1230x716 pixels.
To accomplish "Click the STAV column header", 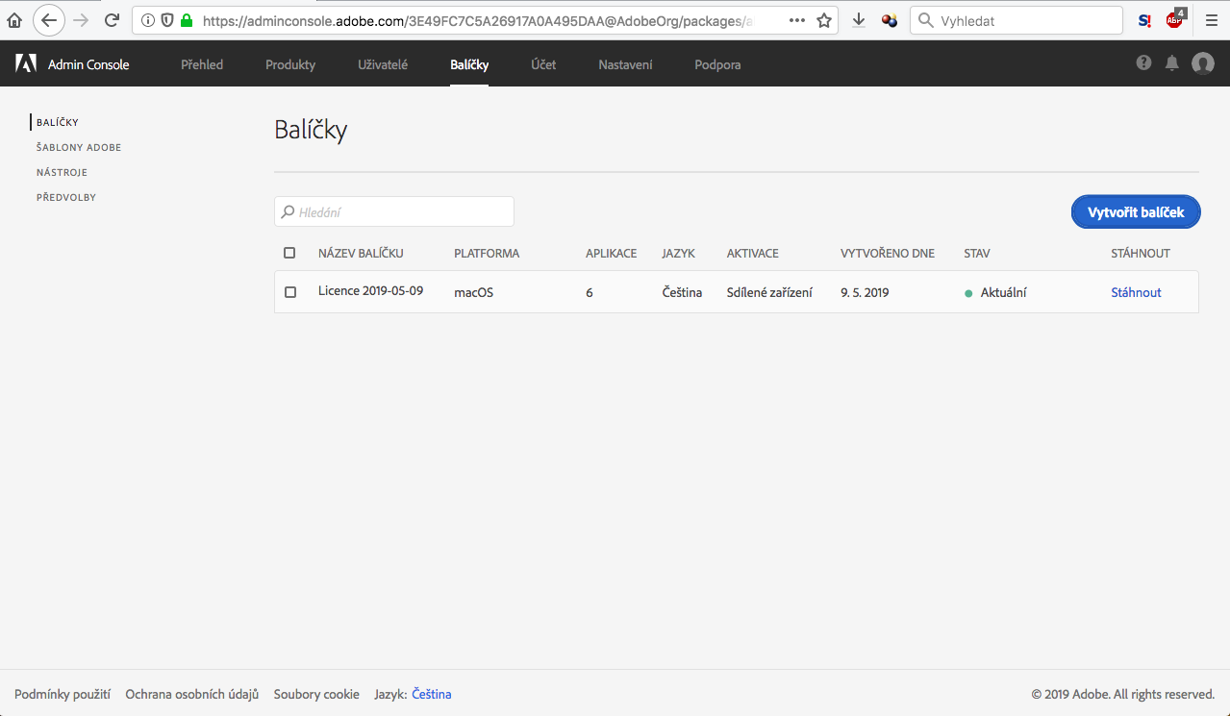I will tap(977, 254).
